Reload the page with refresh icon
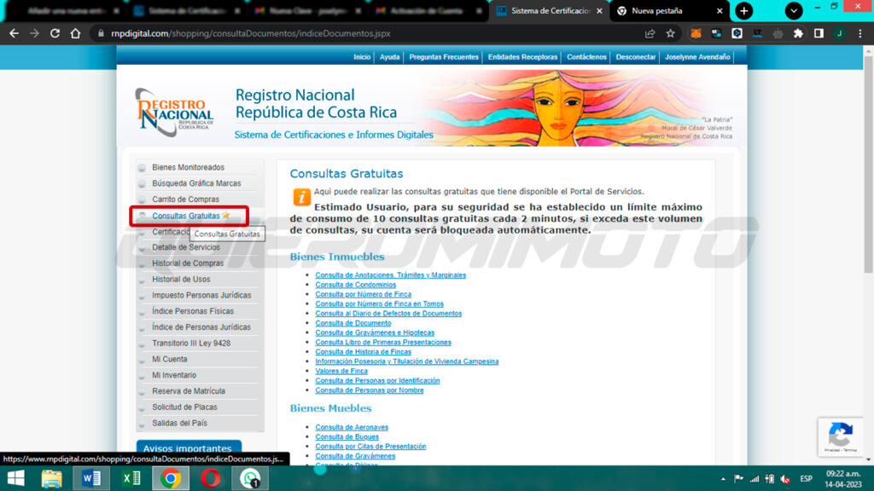Viewport: 874px width, 491px height. point(55,33)
